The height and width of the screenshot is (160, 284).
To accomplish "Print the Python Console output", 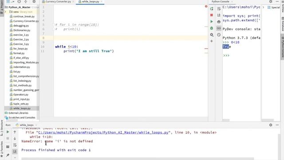I will (x=219, y=22).
